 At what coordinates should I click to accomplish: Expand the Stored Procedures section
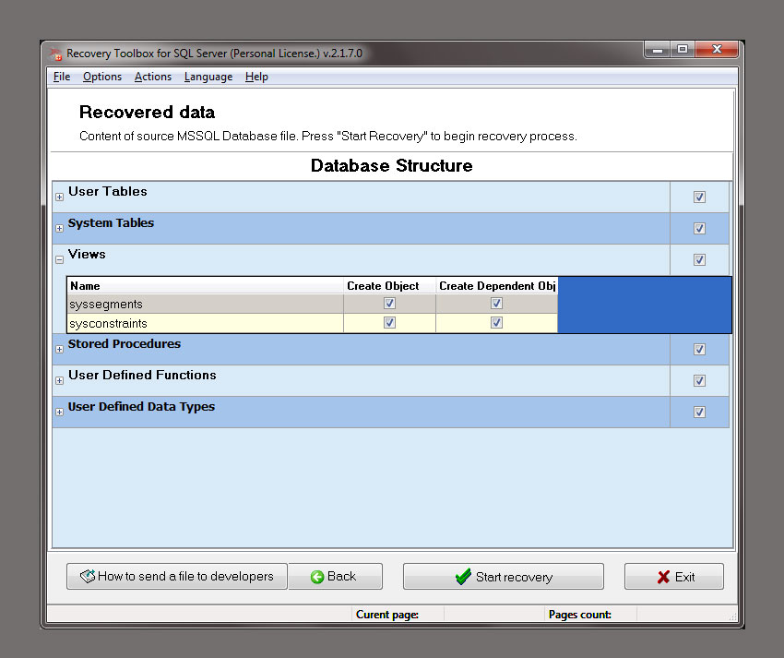[x=60, y=349]
